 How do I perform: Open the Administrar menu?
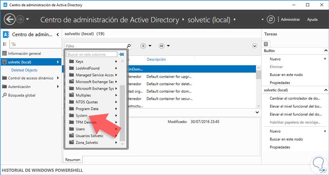(291, 19)
